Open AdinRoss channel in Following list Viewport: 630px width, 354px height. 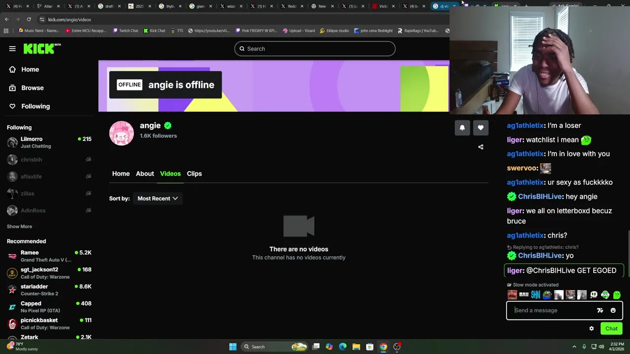(49, 210)
